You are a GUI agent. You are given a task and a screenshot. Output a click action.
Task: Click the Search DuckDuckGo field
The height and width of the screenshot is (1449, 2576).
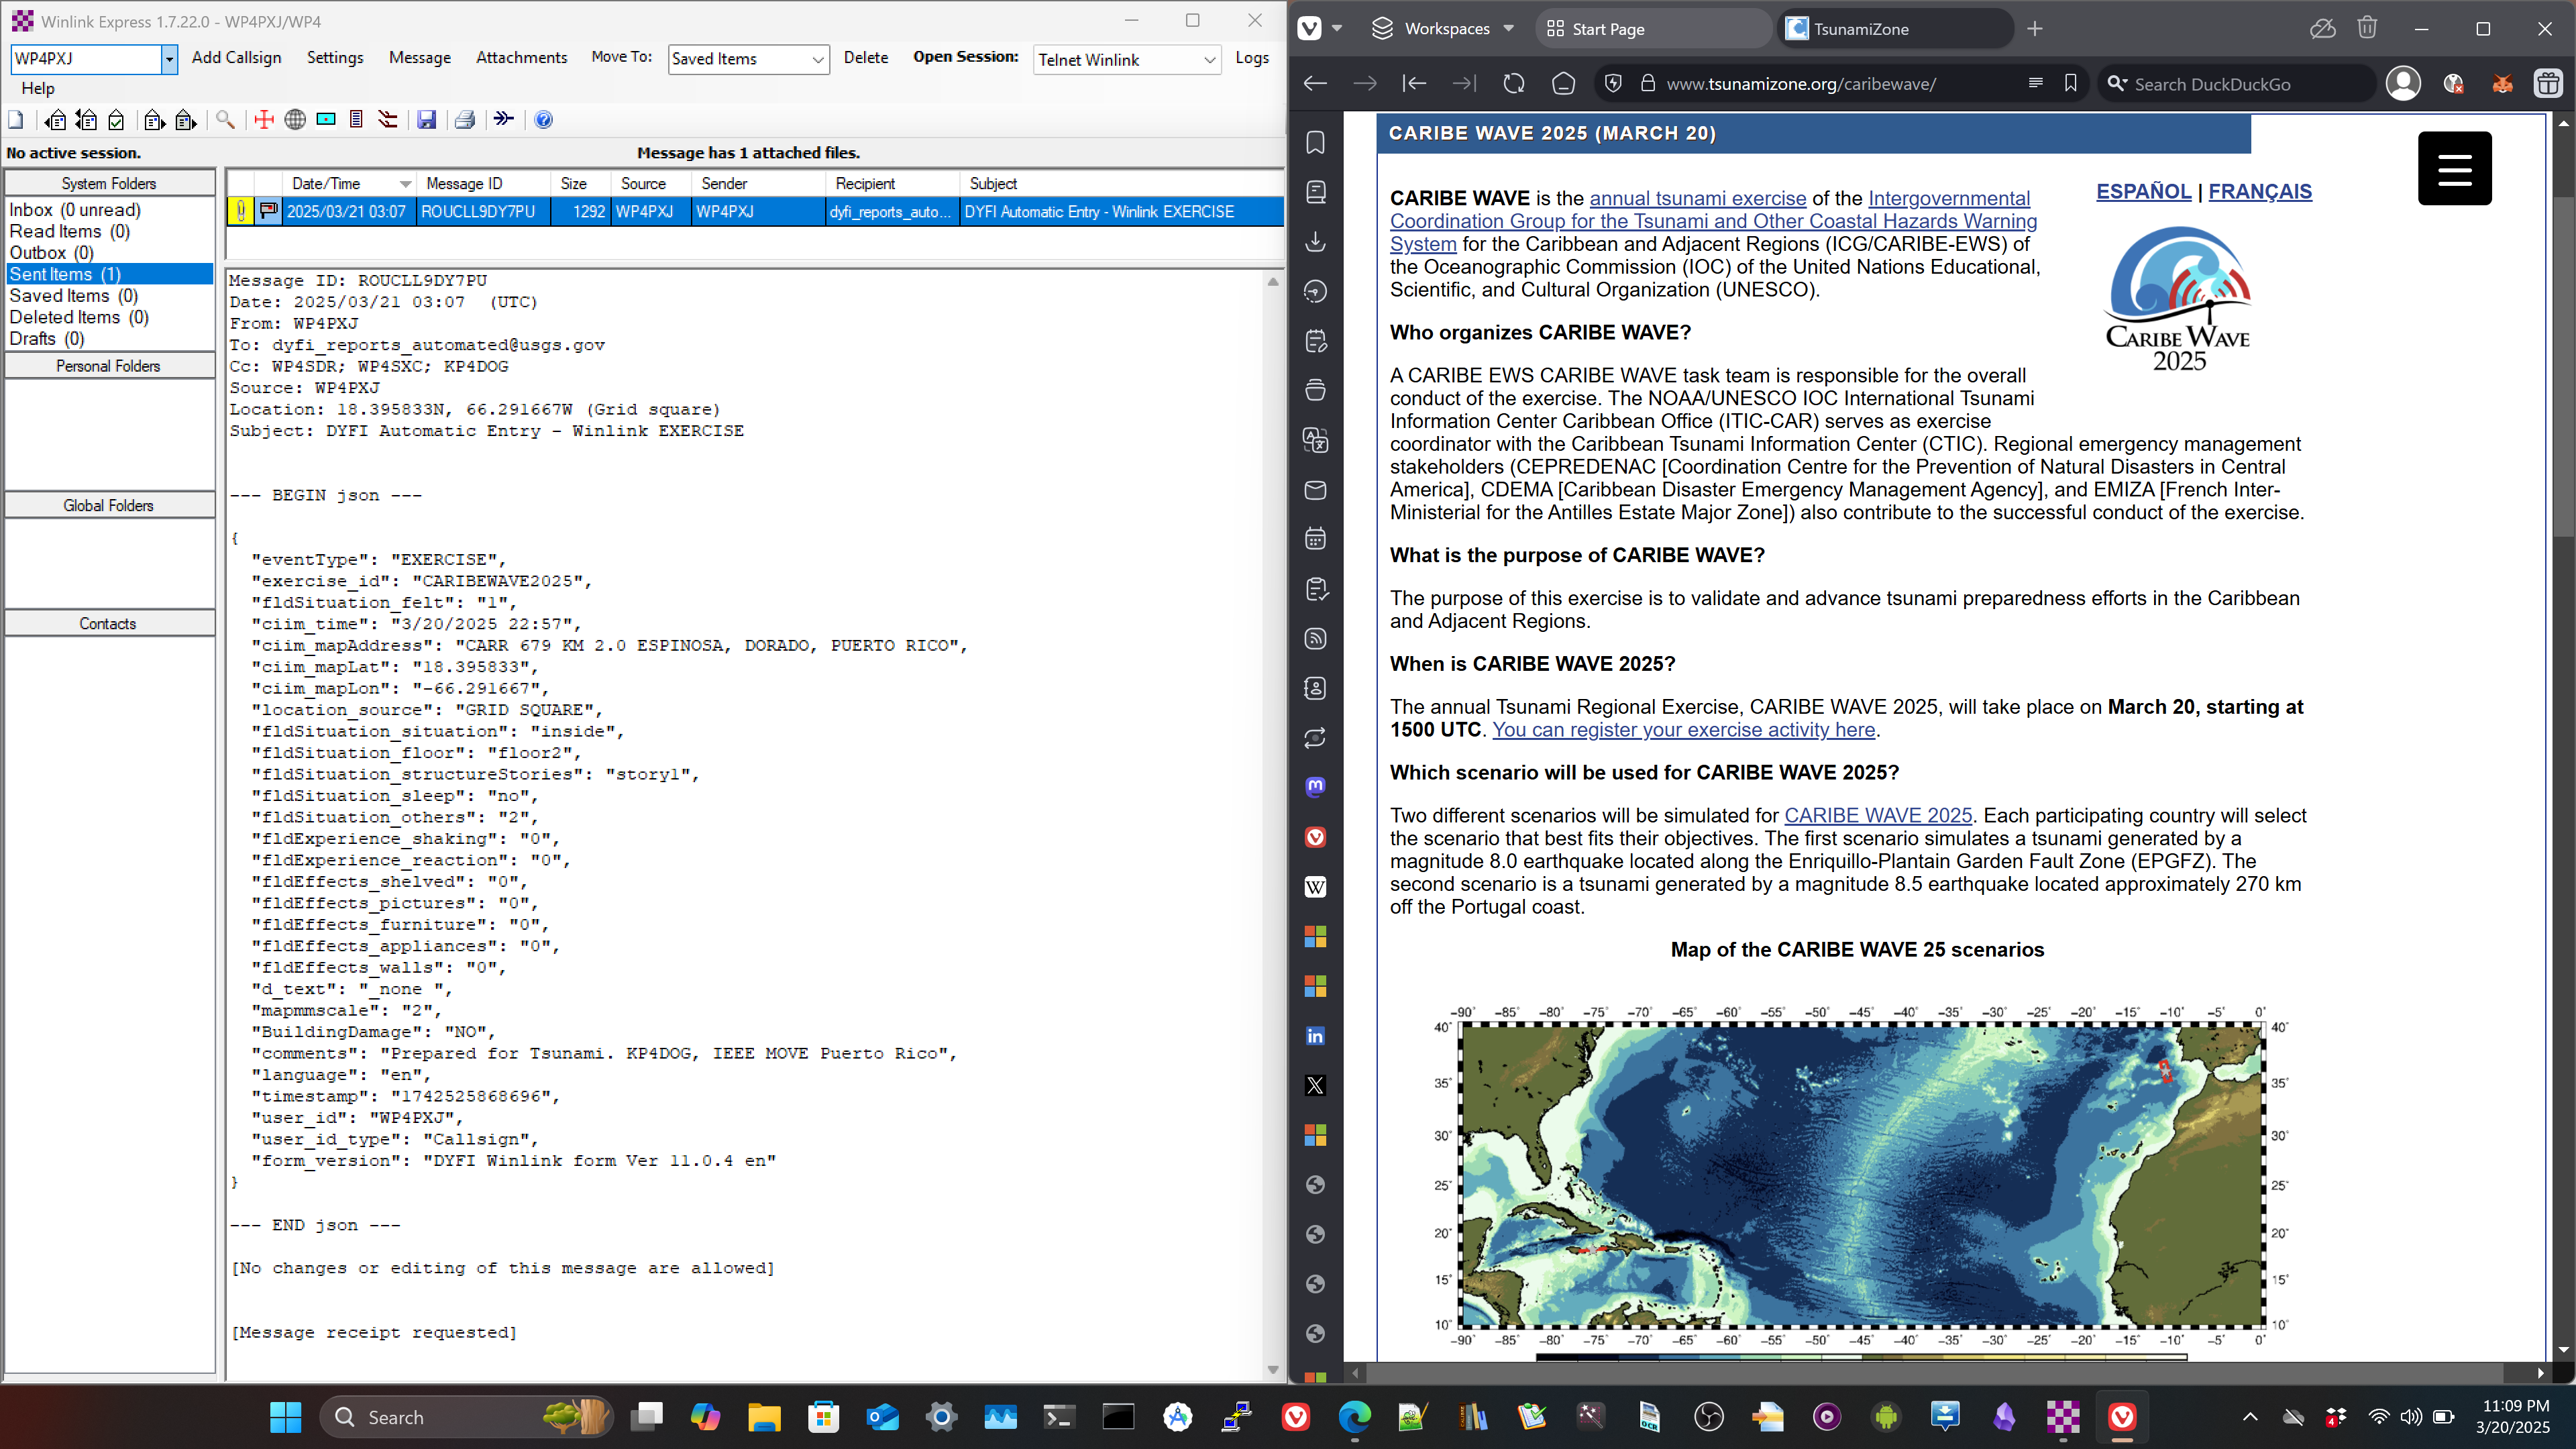(2237, 84)
